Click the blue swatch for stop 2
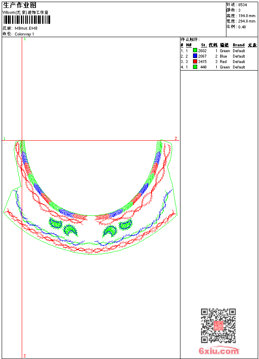Screen dimensions: 259x359 pos(195,56)
